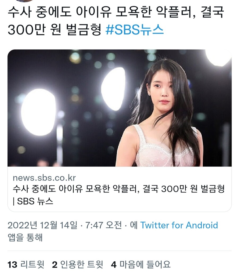Click the '| SBS 뉴스' card title suffix
239x276 pixels.
pyautogui.click(x=33, y=201)
